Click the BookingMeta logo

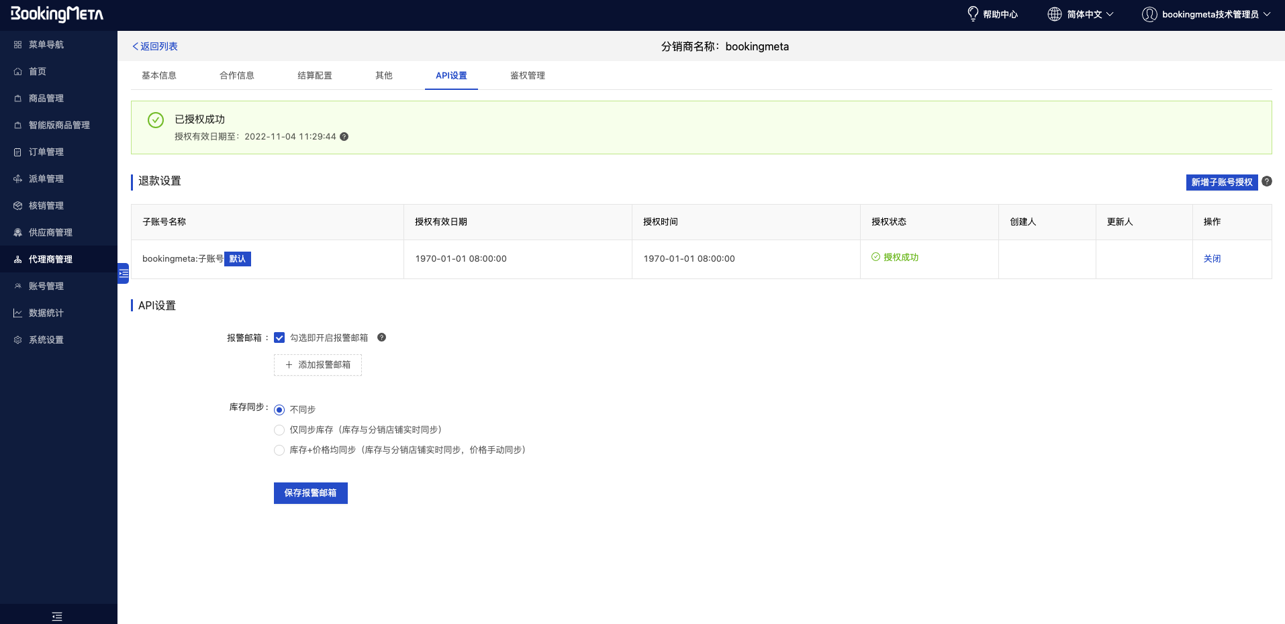tap(57, 14)
